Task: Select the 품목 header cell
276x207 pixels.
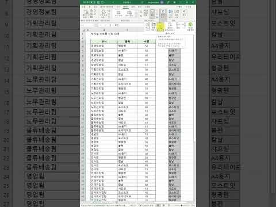Action: click(128, 41)
